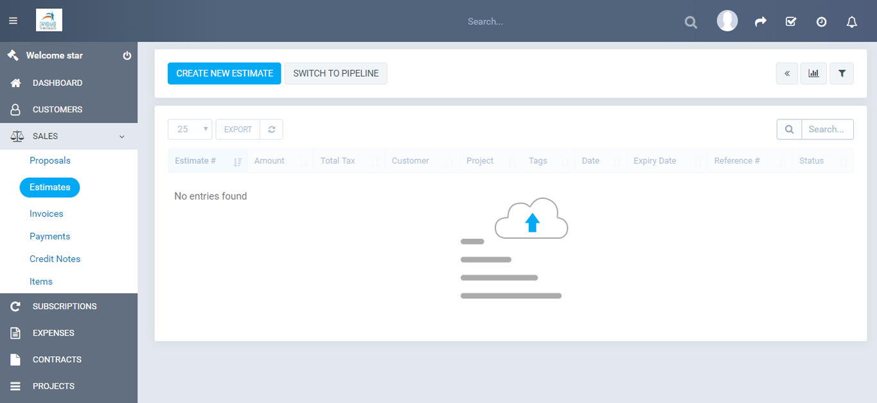Toggle table fullscreen double-arrow button

coord(787,74)
